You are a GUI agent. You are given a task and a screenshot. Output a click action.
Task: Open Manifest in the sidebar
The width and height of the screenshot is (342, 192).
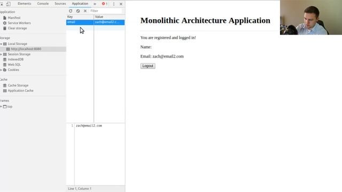tap(14, 18)
